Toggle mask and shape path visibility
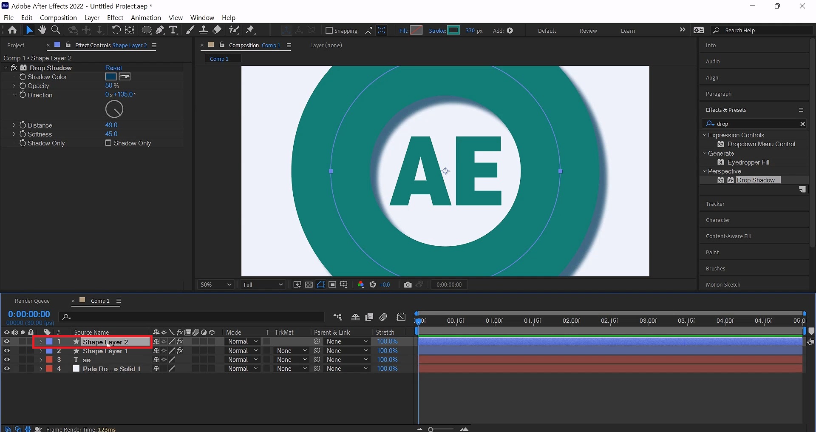This screenshot has width=816, height=432. 321,284
